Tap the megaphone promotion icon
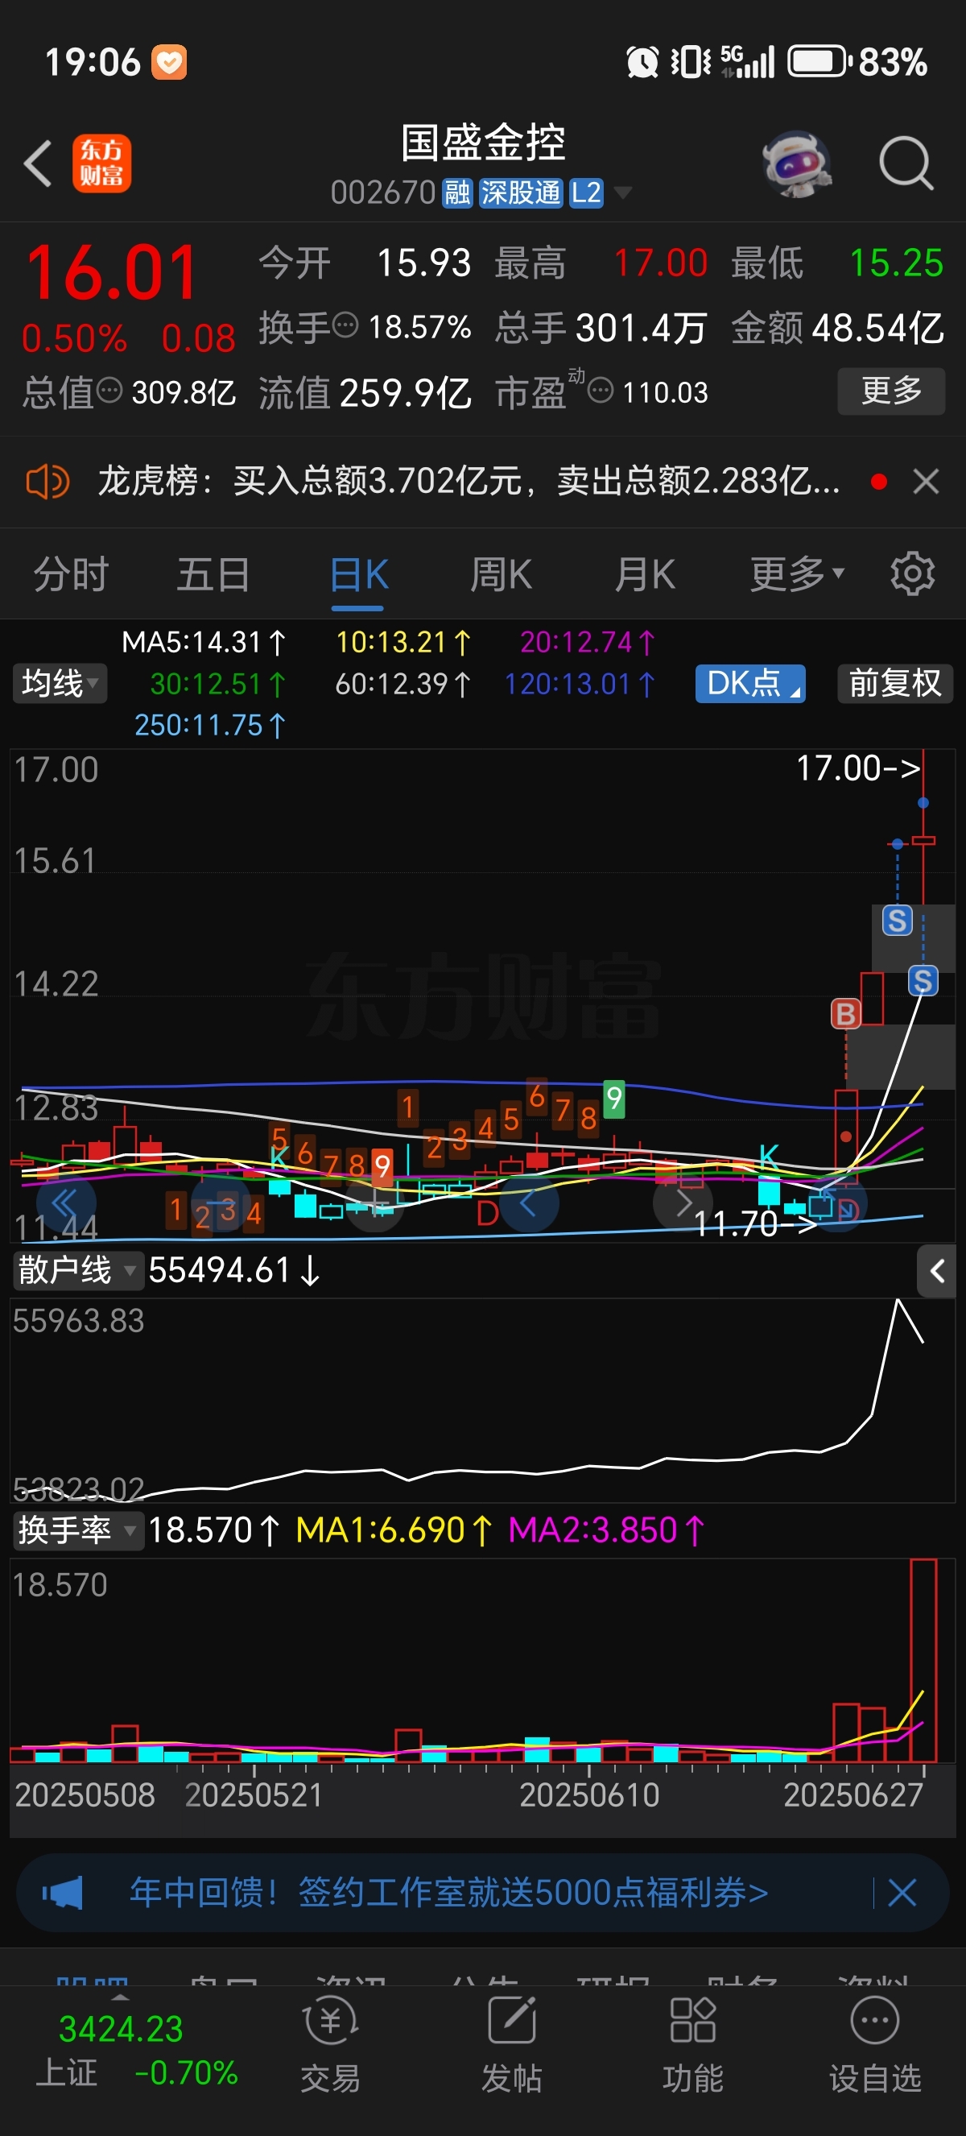This screenshot has height=2136, width=966. 63,1893
